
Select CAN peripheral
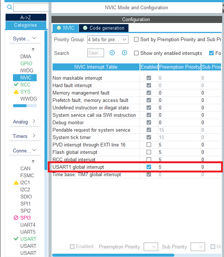tap(25, 168)
